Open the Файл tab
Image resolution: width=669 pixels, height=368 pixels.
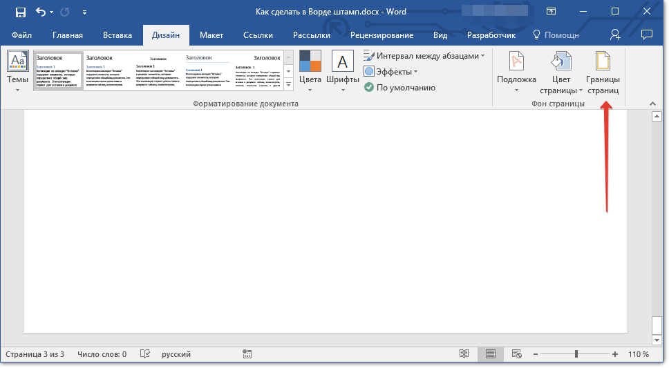21,35
